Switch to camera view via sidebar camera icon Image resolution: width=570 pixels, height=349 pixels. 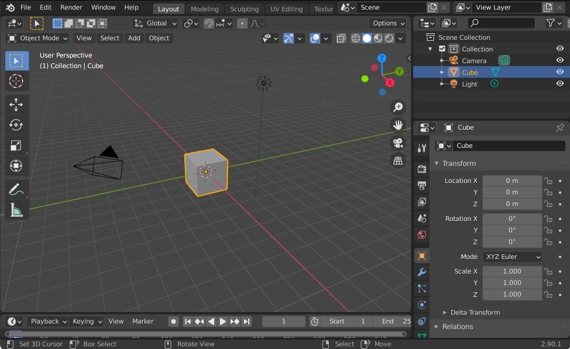[x=398, y=143]
